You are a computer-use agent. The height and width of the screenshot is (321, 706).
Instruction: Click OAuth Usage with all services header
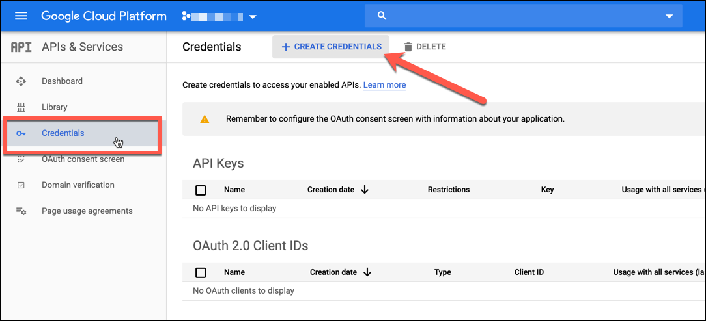[x=658, y=272]
